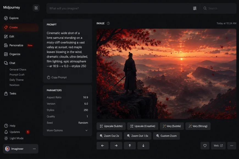
Task: Click the search magnifier icon
Action: pos(205,8)
